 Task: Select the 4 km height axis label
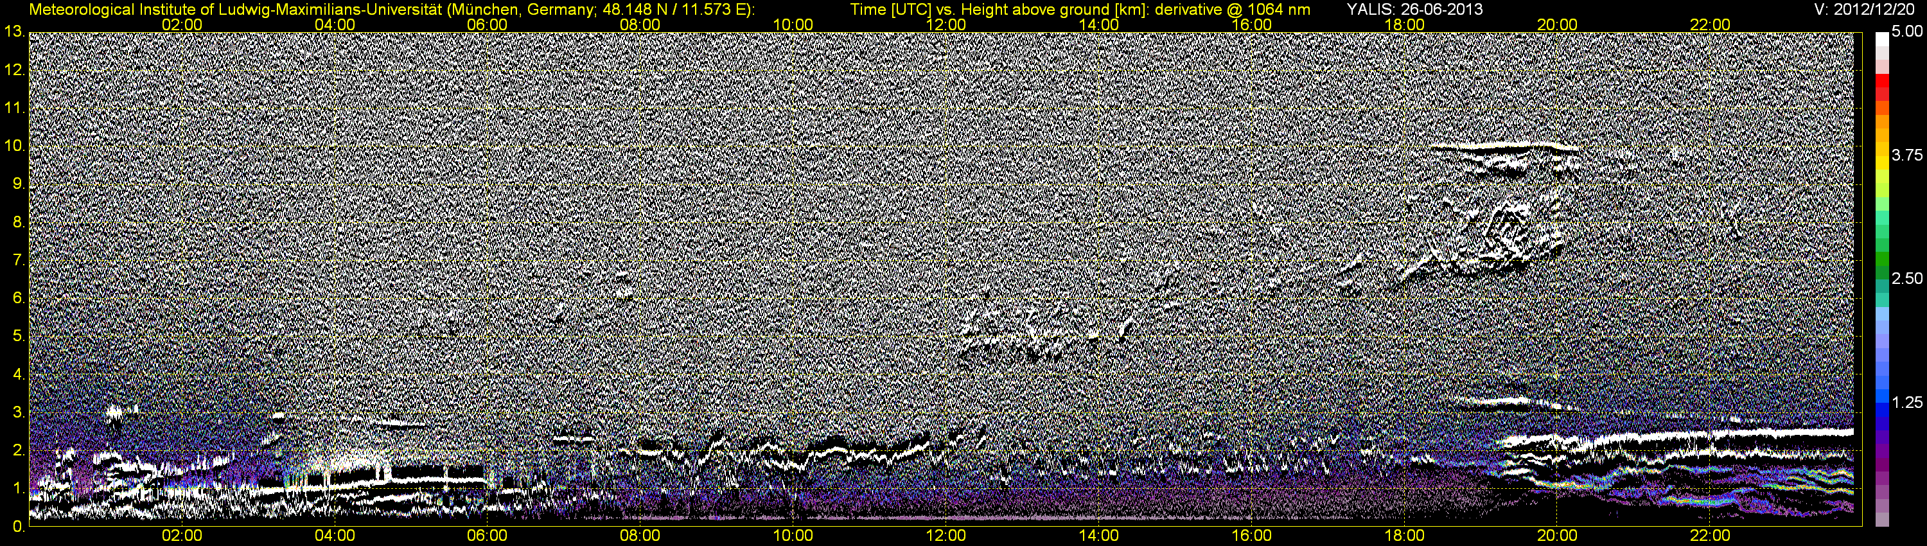pyautogui.click(x=18, y=374)
